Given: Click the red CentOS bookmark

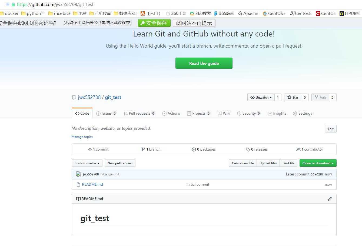Looking at the screenshot, I should (326, 13).
